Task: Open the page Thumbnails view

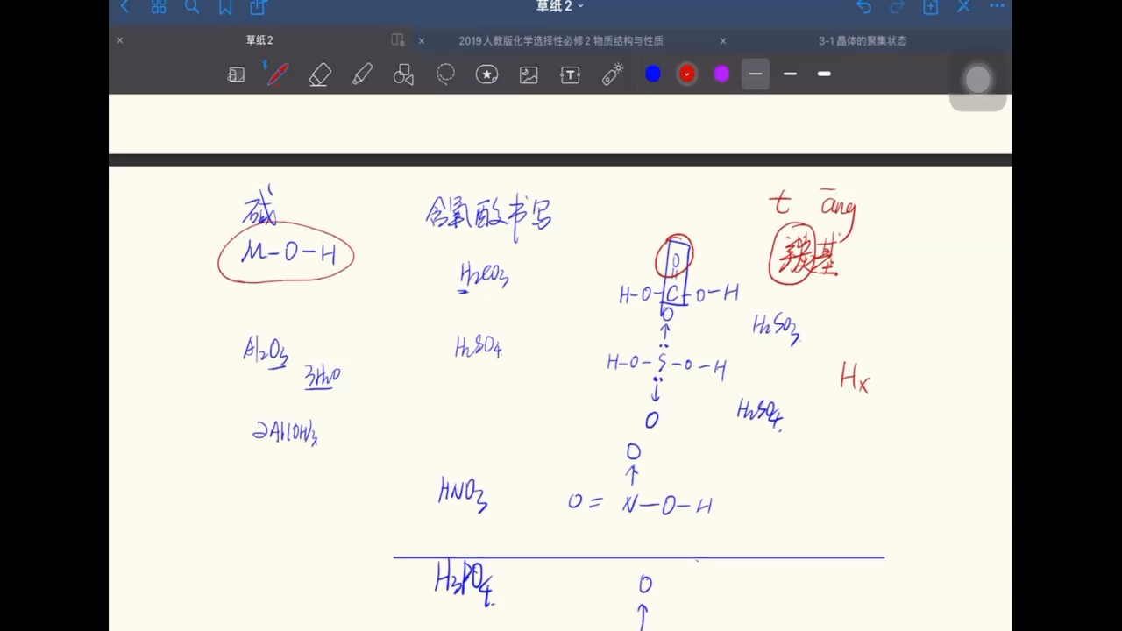Action: (158, 7)
